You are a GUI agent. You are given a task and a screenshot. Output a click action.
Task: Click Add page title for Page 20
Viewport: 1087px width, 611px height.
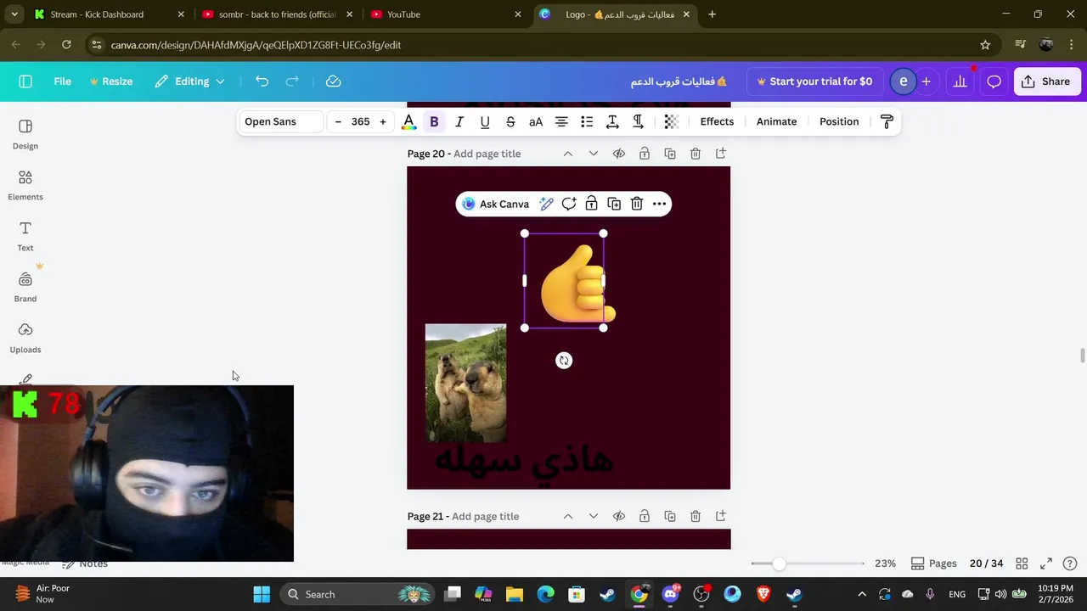[x=487, y=154]
